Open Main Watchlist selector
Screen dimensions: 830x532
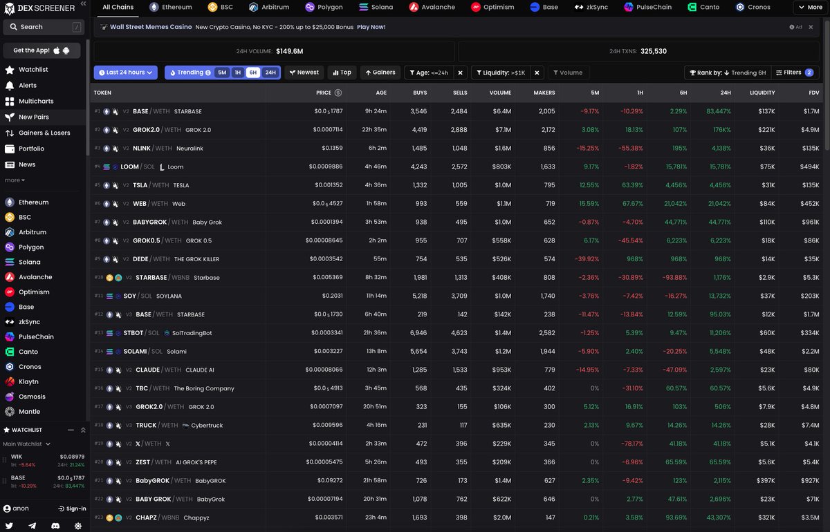[26, 444]
